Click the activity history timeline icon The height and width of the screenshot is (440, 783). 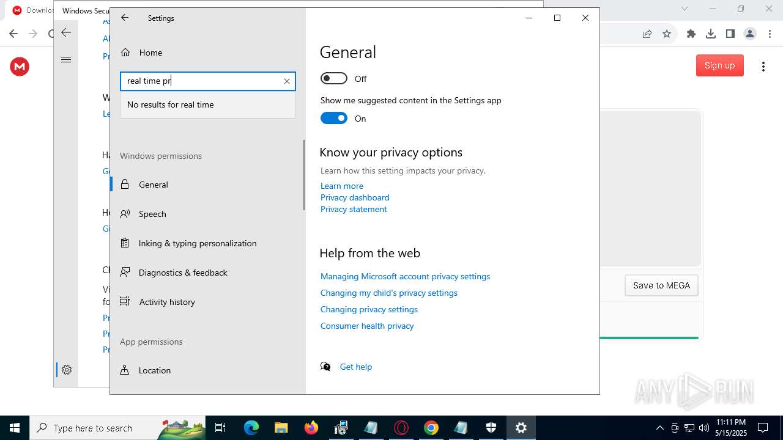(x=125, y=301)
